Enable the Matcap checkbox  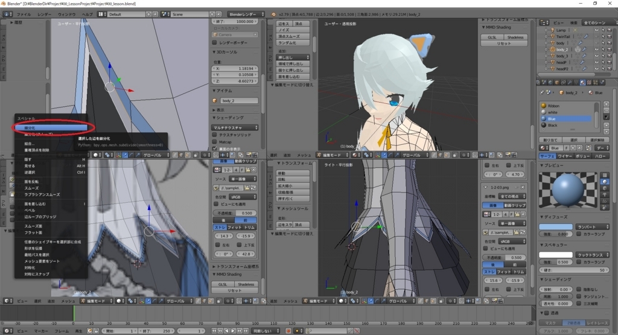click(215, 141)
